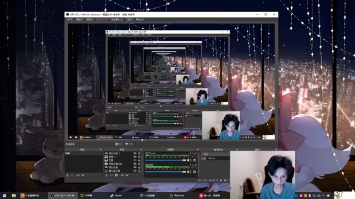Open the 场景集合(S) menu in OBS
The height and width of the screenshot is (199, 355).
(x=117, y=20)
